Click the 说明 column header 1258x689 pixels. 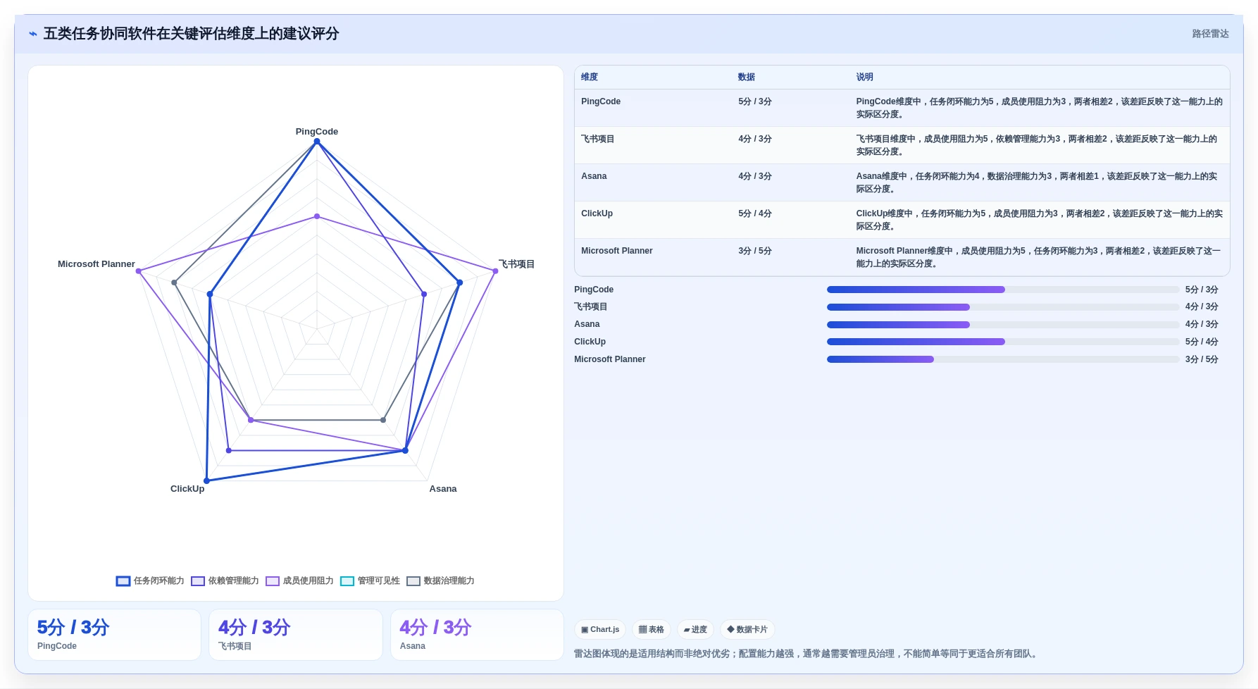pyautogui.click(x=864, y=77)
